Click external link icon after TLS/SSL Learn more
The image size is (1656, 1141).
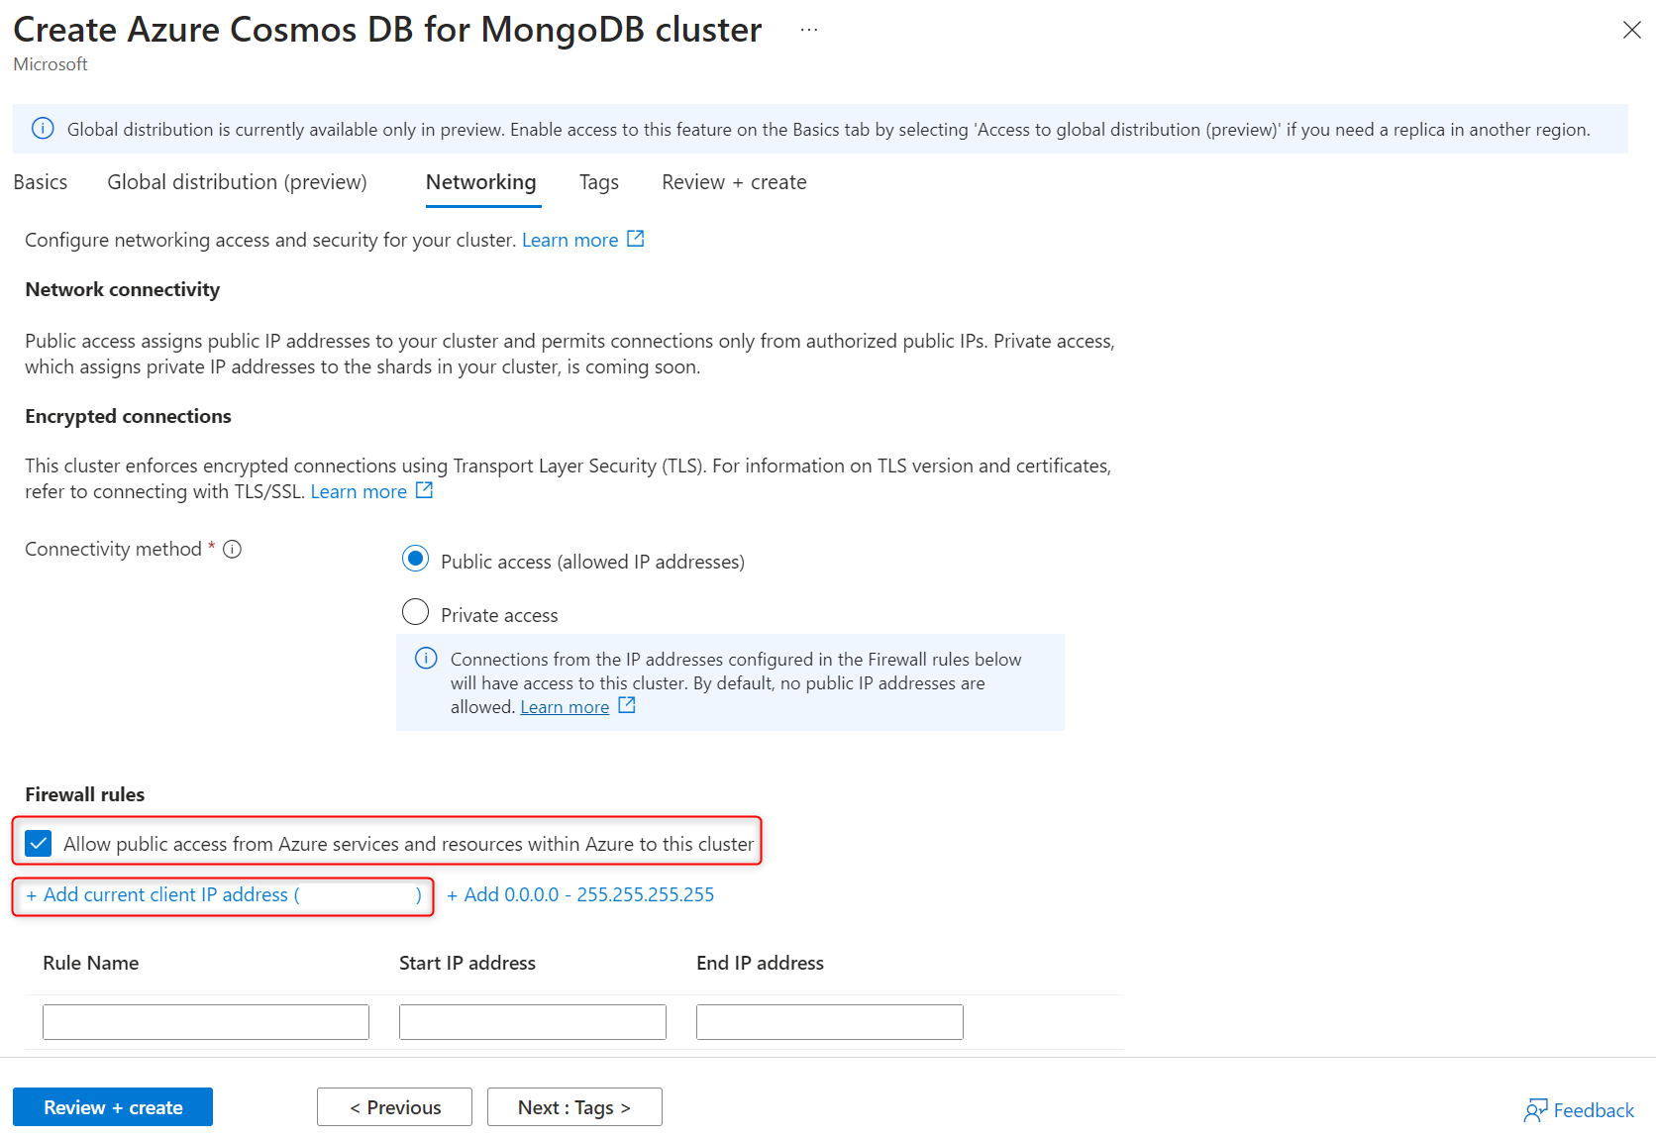(424, 490)
